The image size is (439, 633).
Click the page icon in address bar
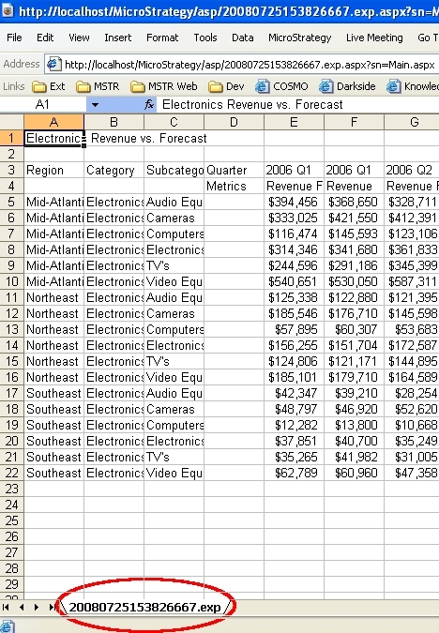(54, 65)
